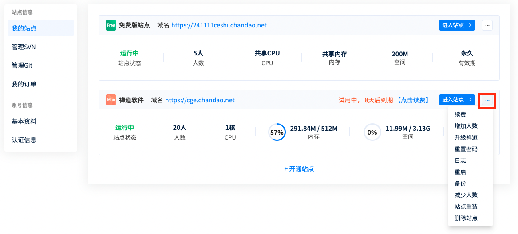Choose 重置密码 from the menu
Viewport: 518px width, 234px height.
(466, 149)
